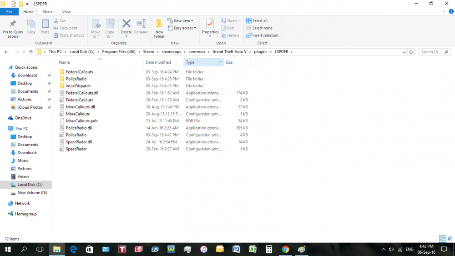
Task: Go to steamapps in address path
Action: point(171,51)
